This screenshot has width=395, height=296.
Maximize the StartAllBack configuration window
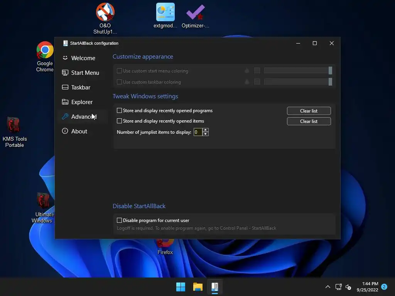315,43
